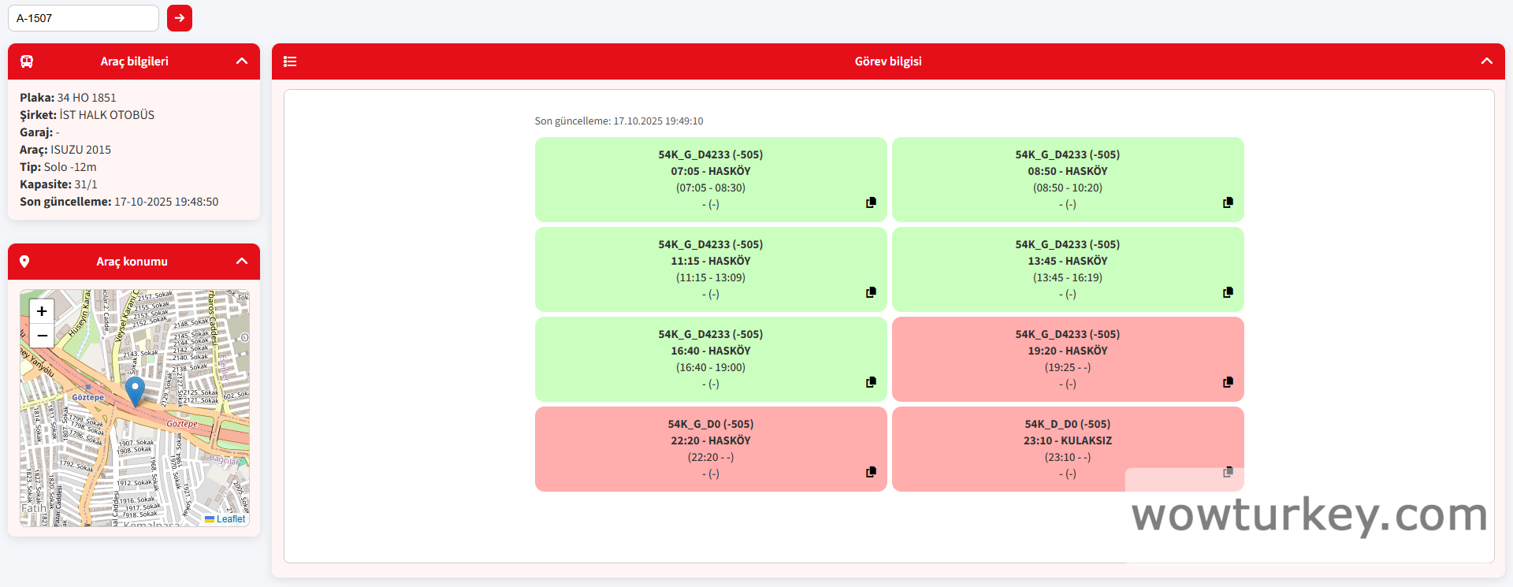
Task: Click the blue vehicle location marker
Action: point(135,389)
